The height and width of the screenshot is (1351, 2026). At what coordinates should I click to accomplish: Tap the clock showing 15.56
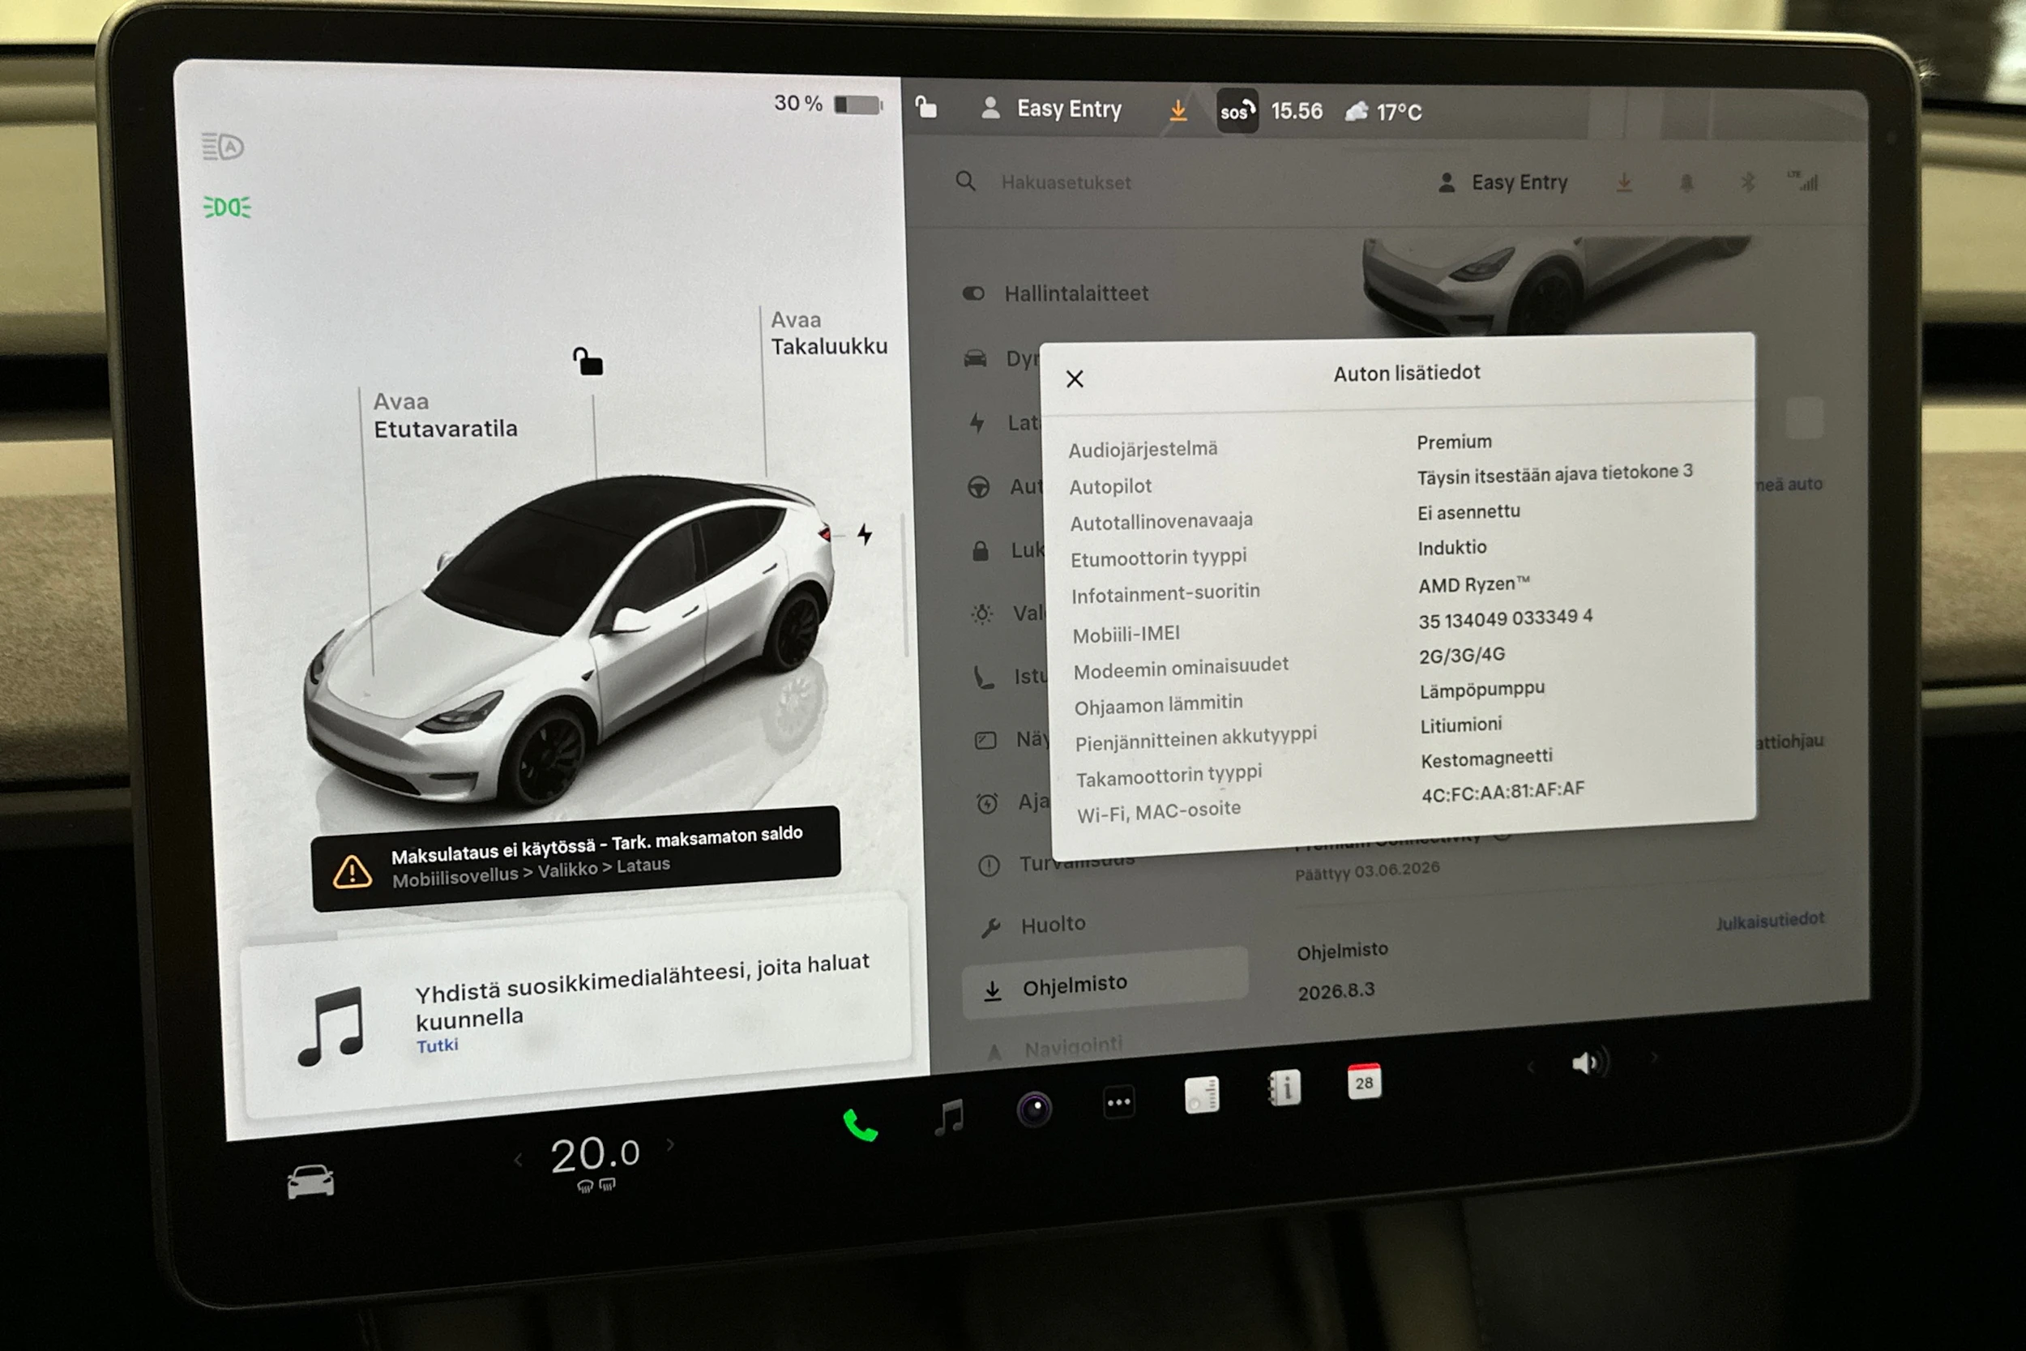(x=1297, y=111)
